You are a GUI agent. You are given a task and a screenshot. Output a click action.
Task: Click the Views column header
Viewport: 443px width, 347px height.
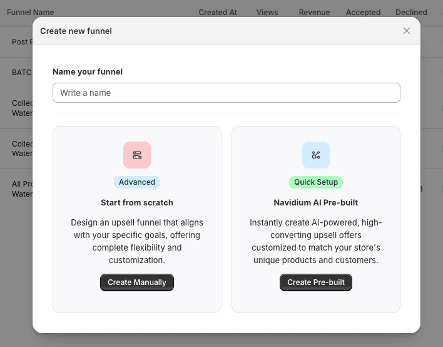(x=267, y=13)
